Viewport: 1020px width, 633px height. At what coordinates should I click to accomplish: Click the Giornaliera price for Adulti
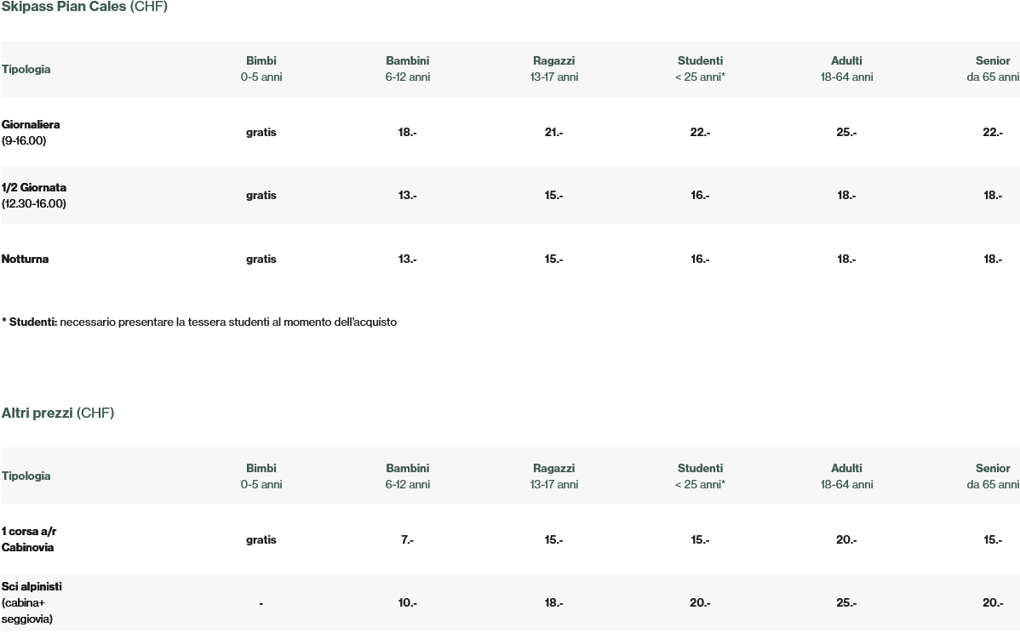[x=846, y=133]
